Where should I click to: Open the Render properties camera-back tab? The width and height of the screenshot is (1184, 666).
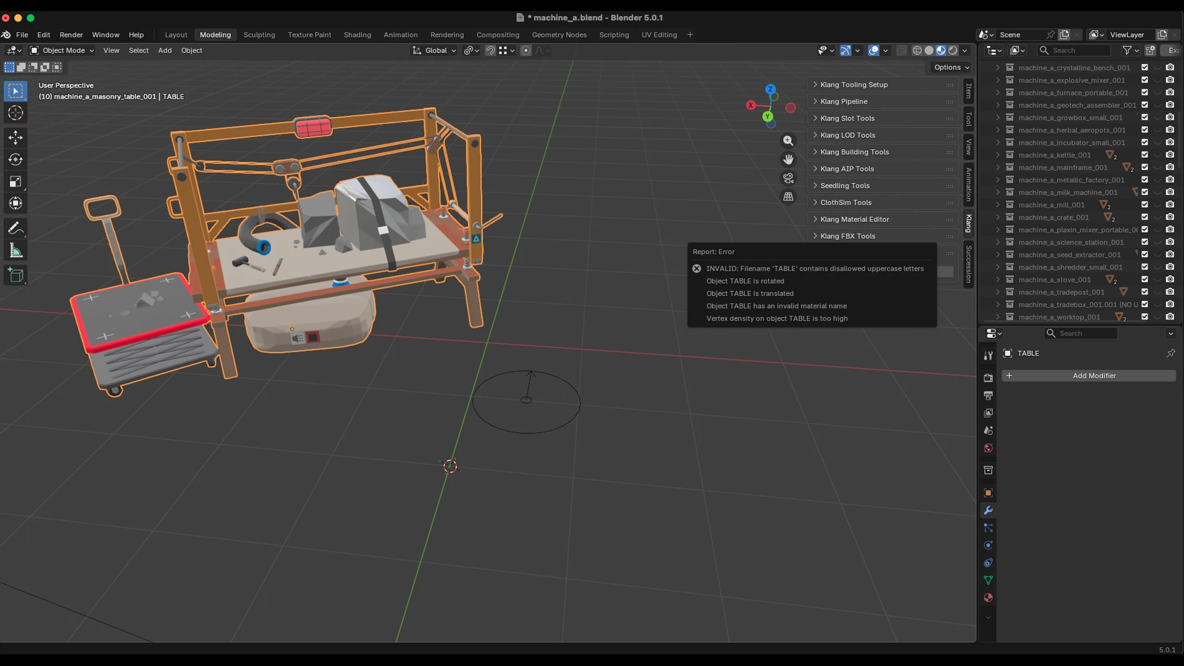pyautogui.click(x=988, y=377)
